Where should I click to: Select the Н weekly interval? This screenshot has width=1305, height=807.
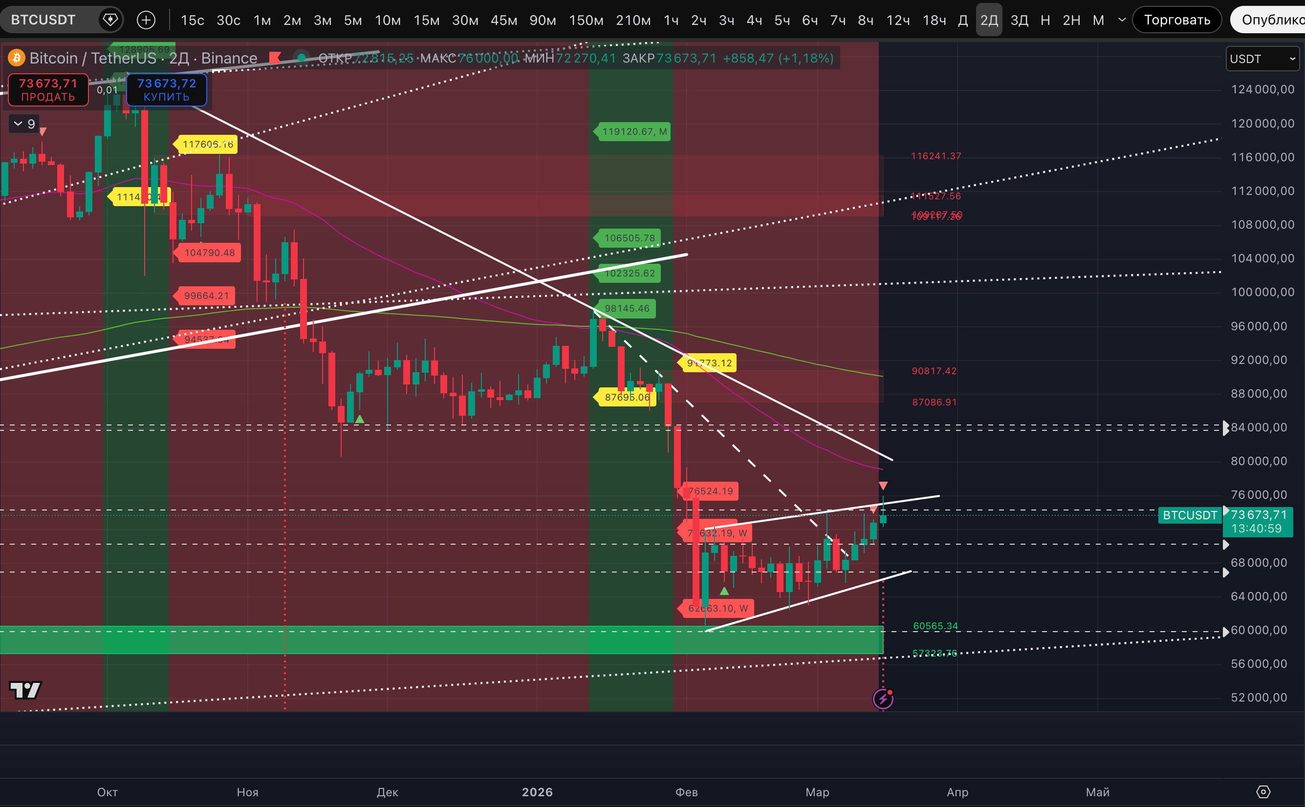click(x=1045, y=21)
